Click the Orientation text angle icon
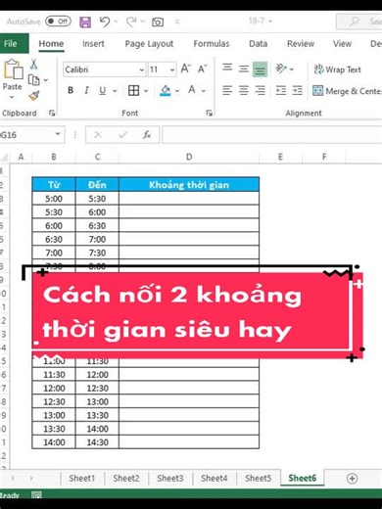Image resolution: width=382 pixels, height=509 pixels. [x=281, y=69]
